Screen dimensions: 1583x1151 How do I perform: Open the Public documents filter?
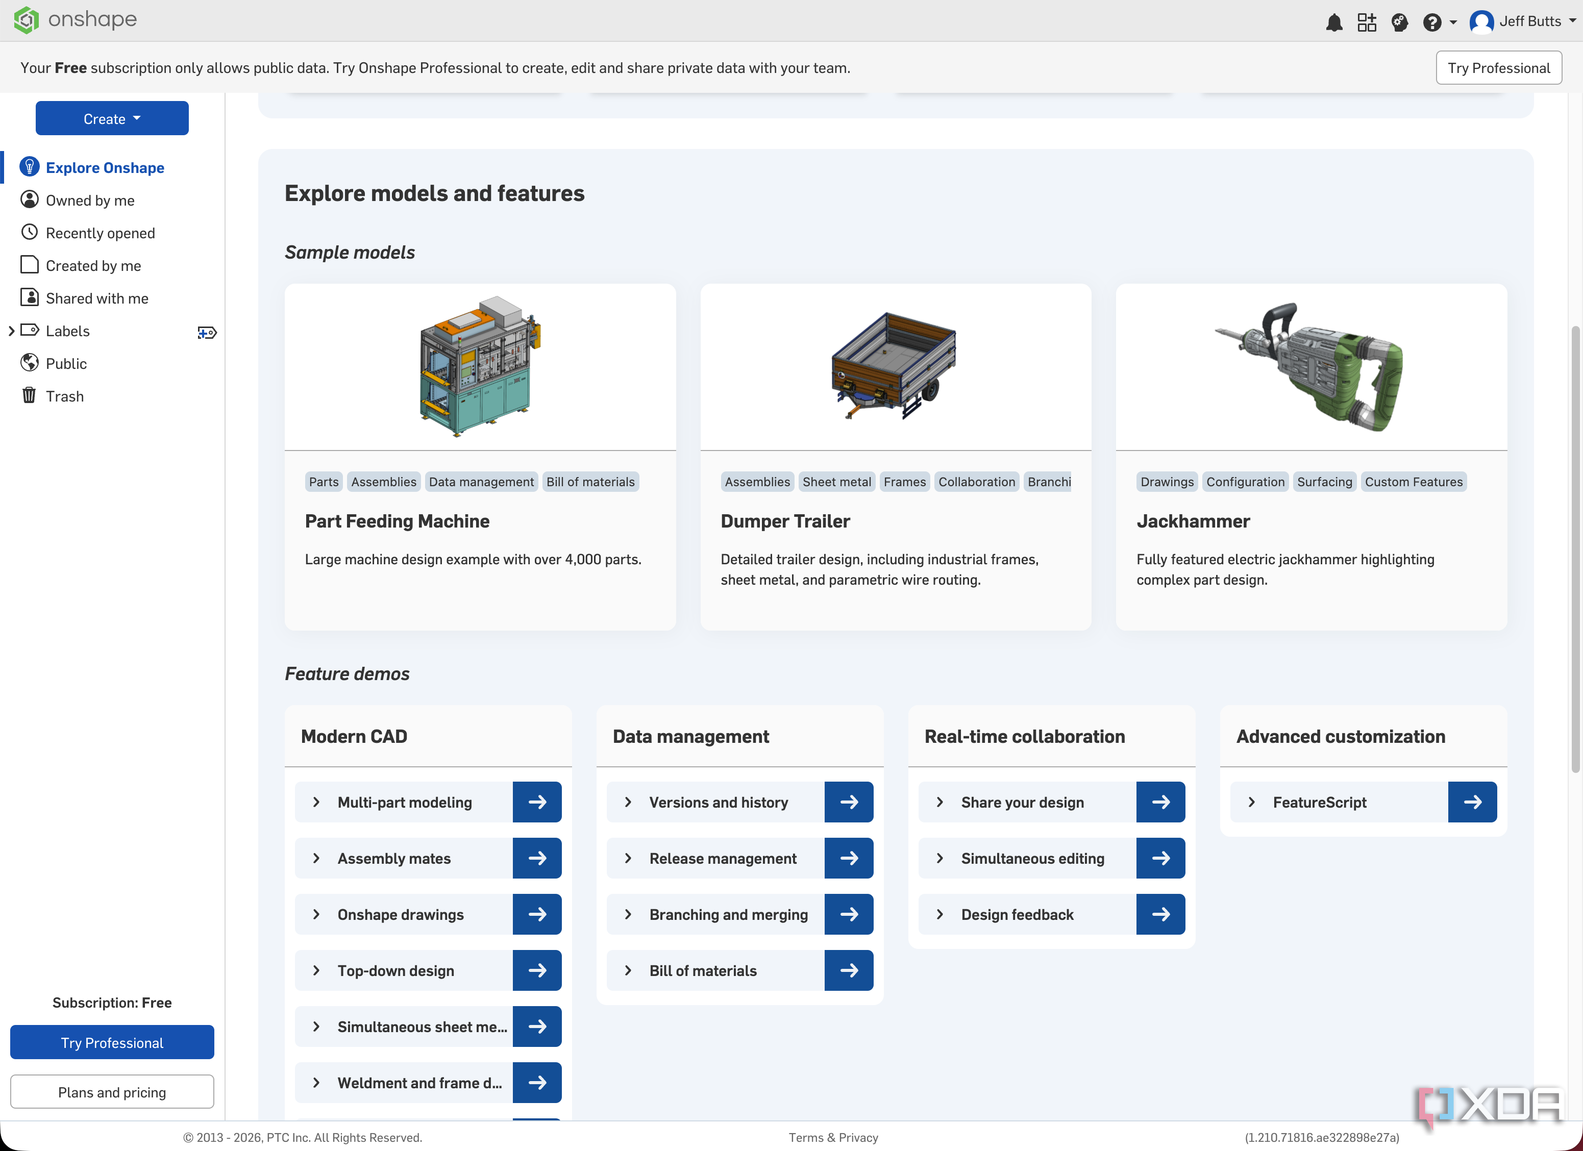(x=66, y=364)
